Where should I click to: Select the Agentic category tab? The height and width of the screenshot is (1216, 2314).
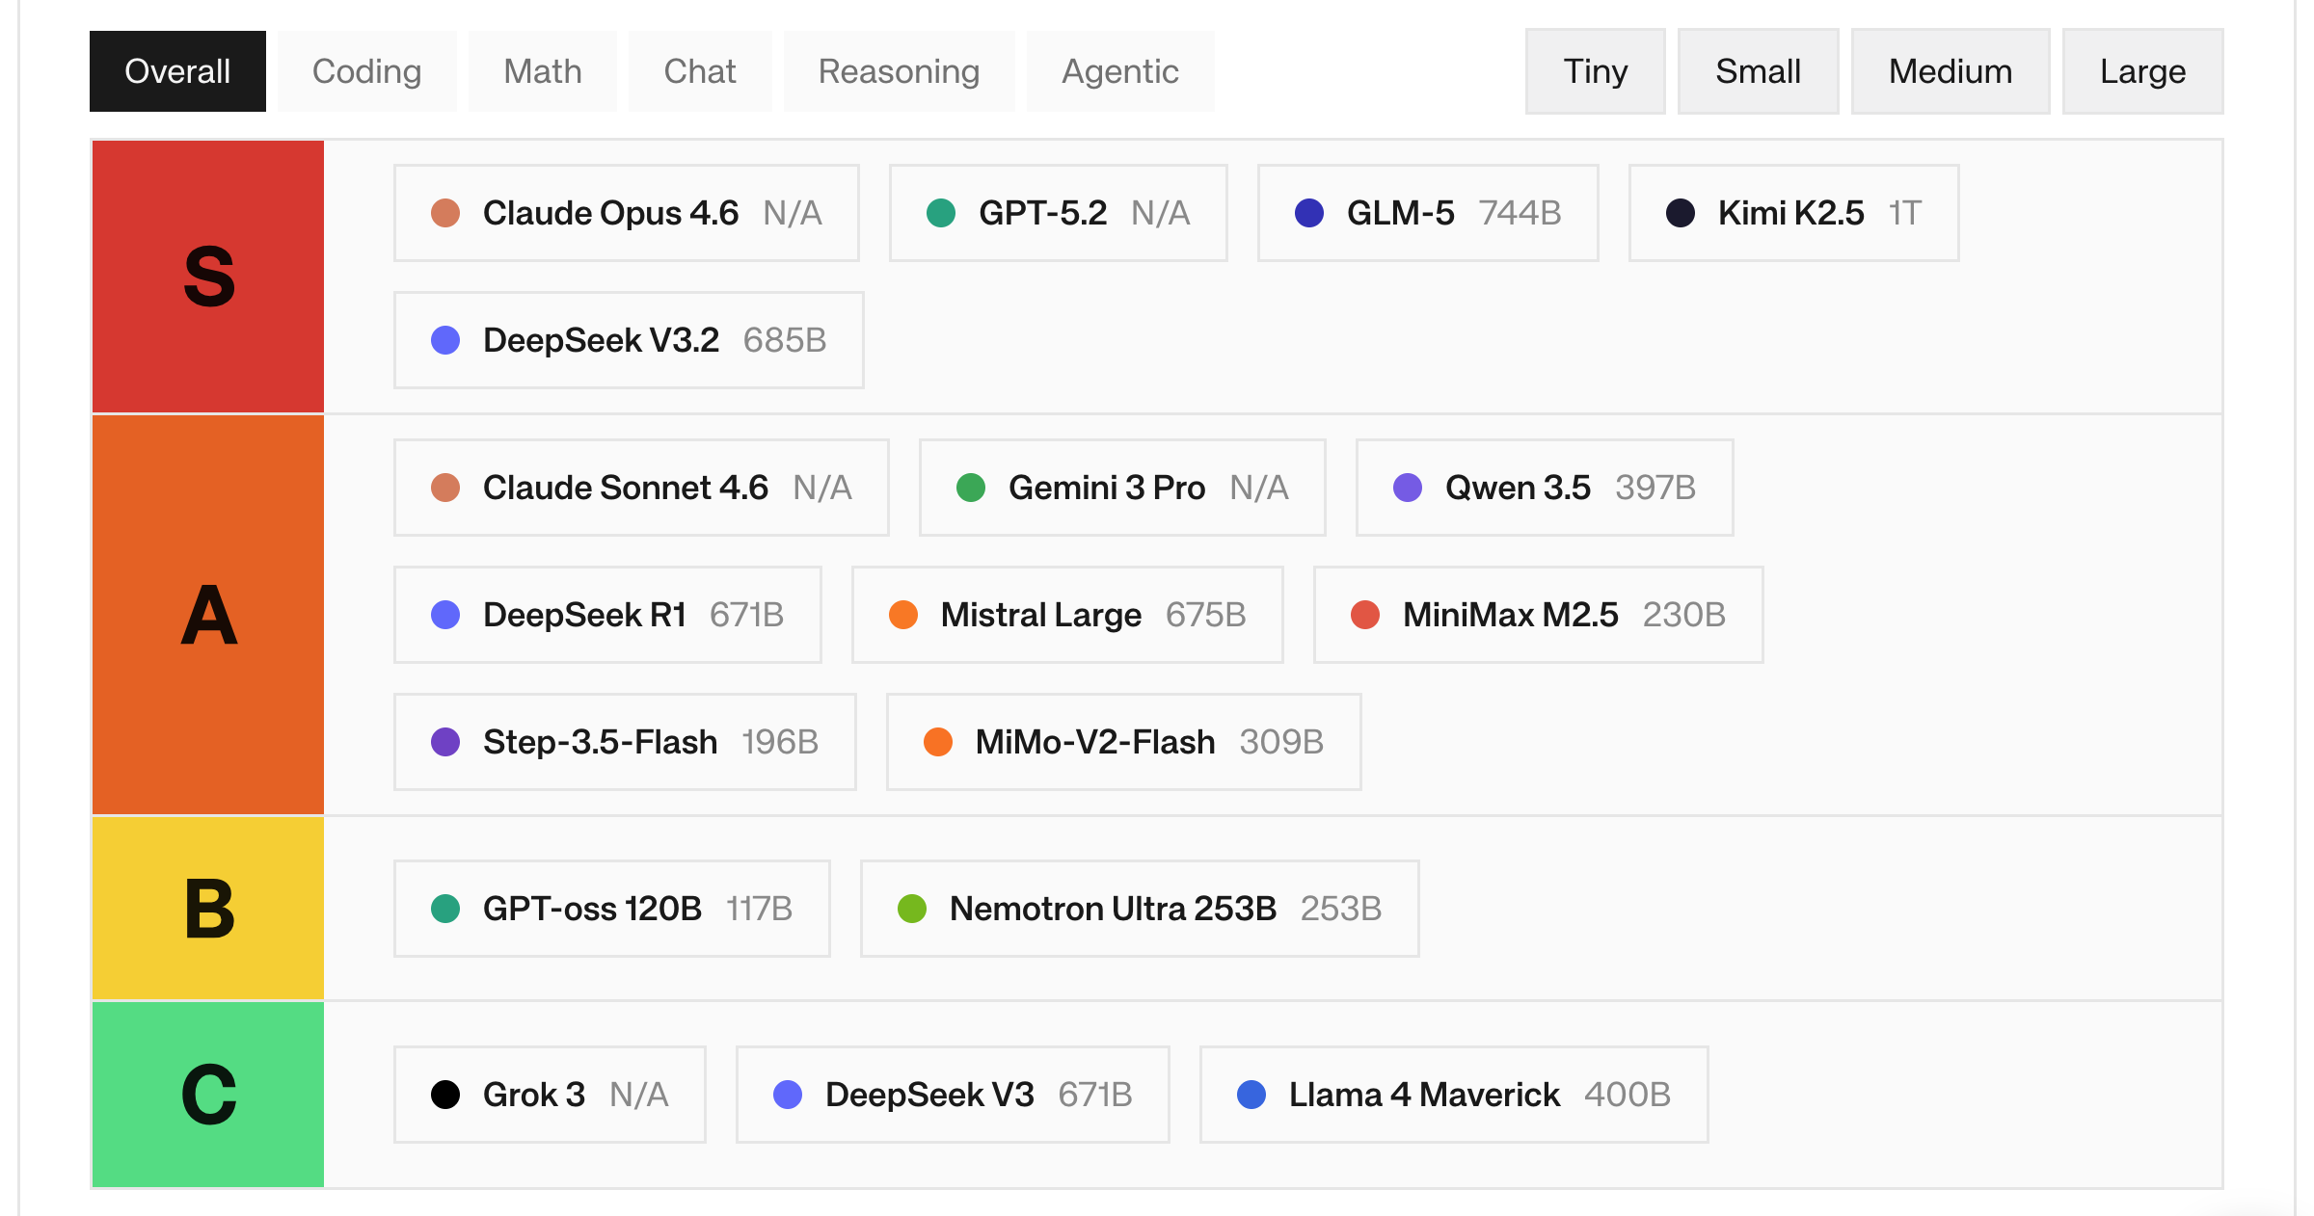(1119, 71)
